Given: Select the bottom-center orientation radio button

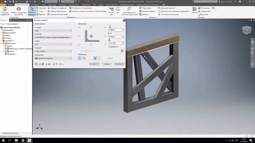Looking at the screenshot, I should pyautogui.click(x=91, y=44).
